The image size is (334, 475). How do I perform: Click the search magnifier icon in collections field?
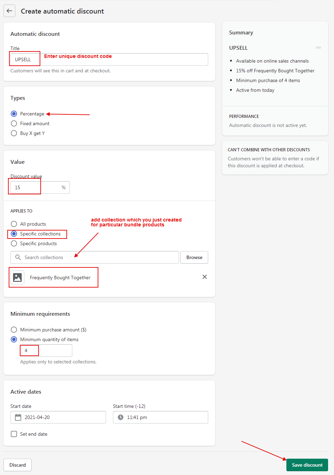point(18,257)
